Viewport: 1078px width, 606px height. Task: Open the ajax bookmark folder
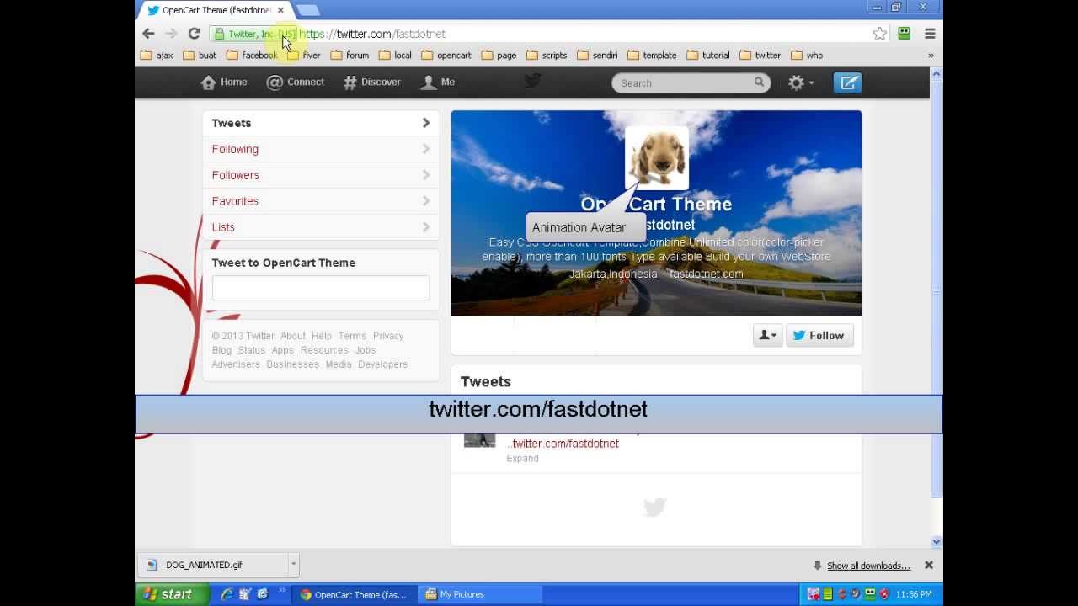(157, 56)
